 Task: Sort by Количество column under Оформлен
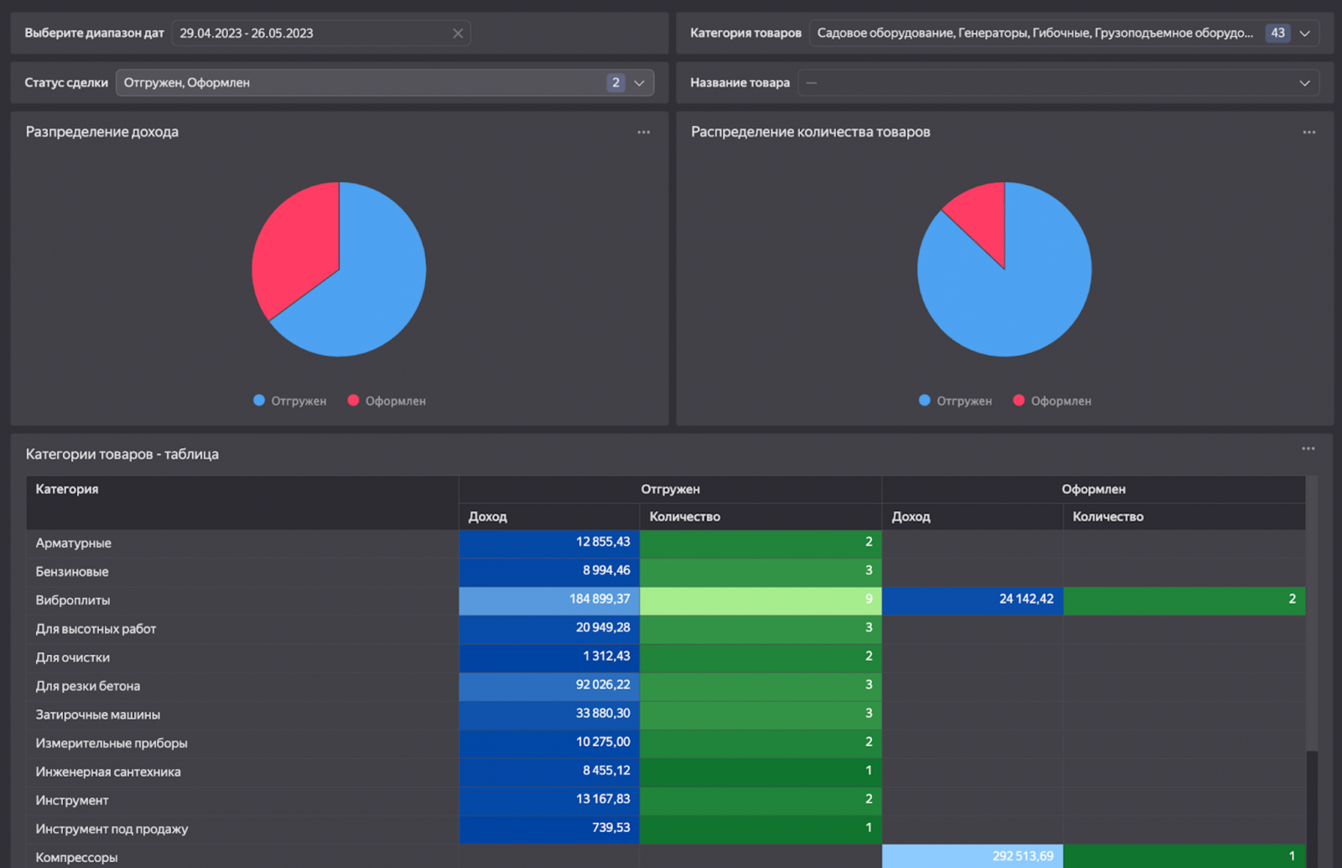click(x=1107, y=517)
